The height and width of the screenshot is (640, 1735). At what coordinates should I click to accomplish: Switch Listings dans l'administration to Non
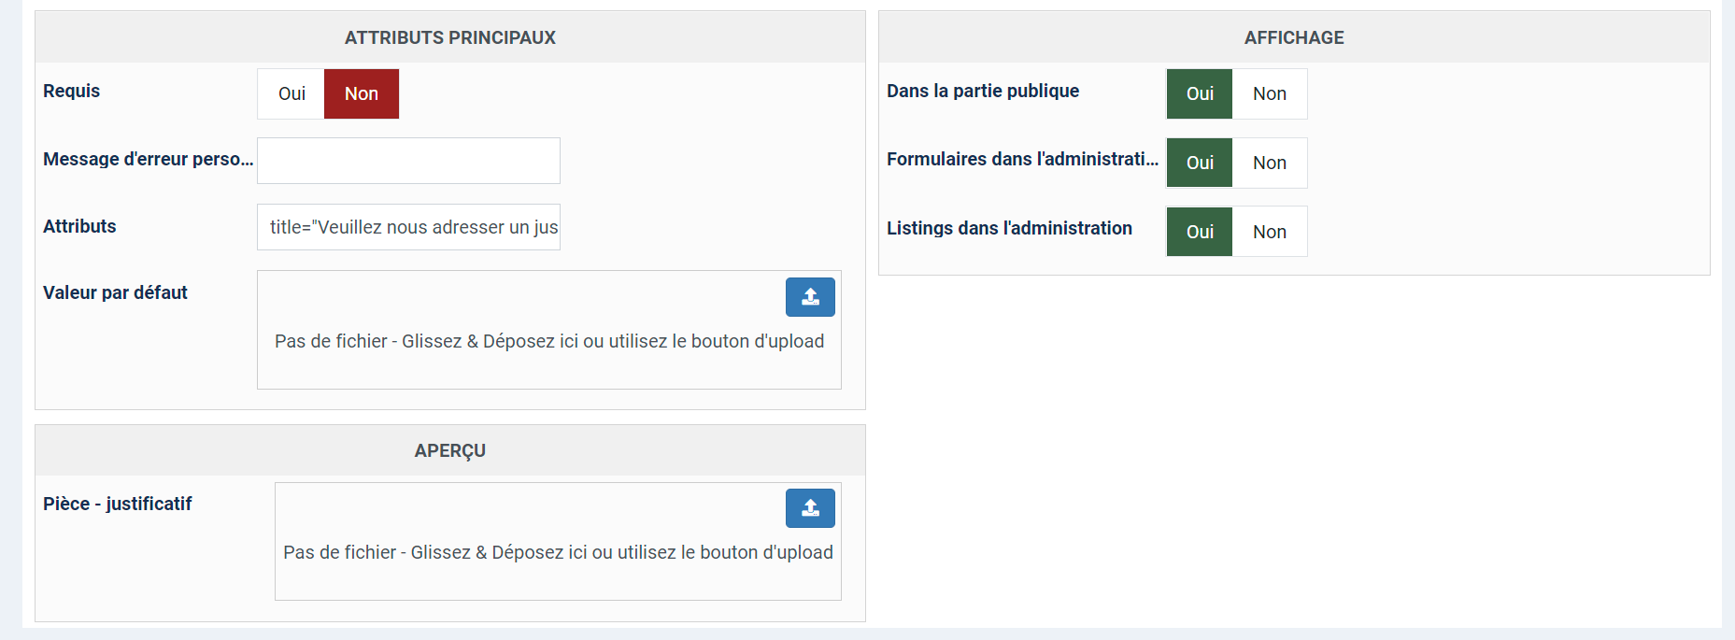tap(1270, 232)
